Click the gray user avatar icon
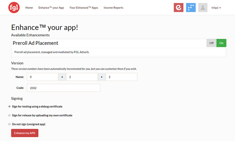The width and height of the screenshot is (235, 141). pyautogui.click(x=203, y=8)
